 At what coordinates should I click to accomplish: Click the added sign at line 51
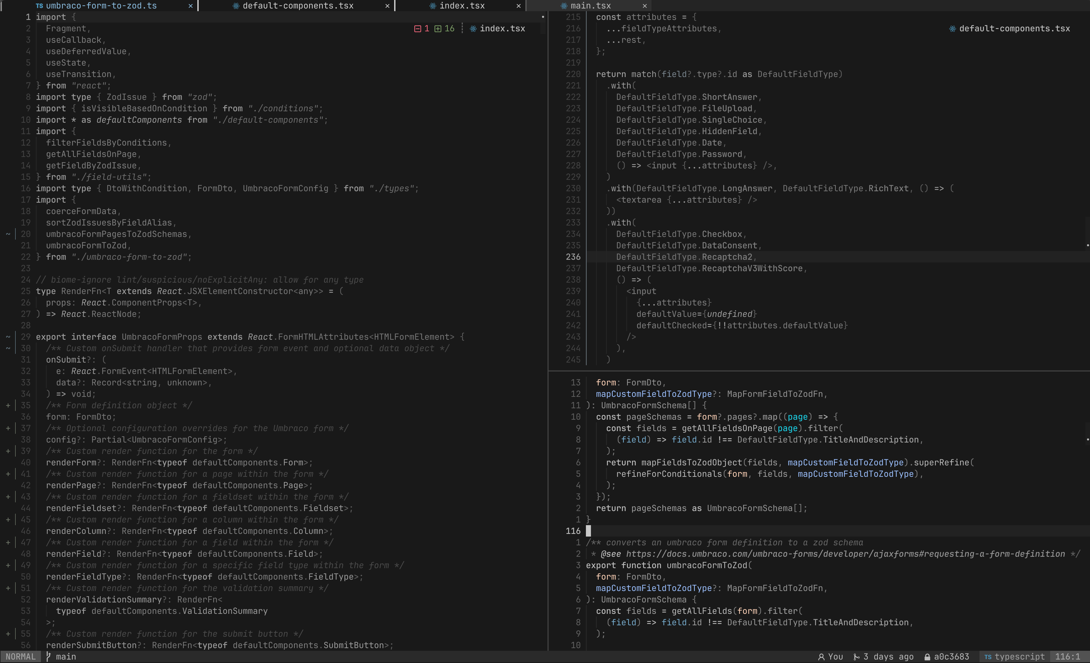point(8,588)
